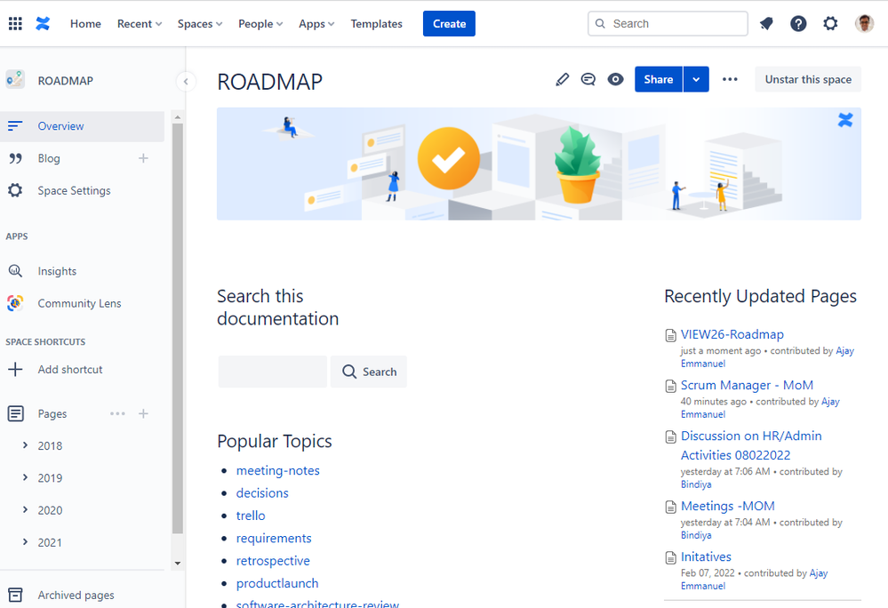The height and width of the screenshot is (608, 888).
Task: Click Space Settings gear icon
Action: click(x=15, y=190)
